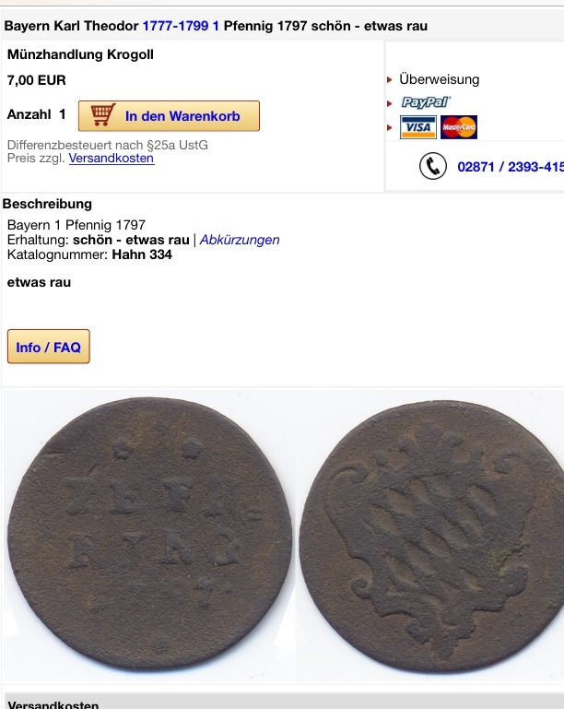The image size is (564, 709).
Task: View coin obverse image with PFENNING text
Action: pyautogui.click(x=149, y=534)
